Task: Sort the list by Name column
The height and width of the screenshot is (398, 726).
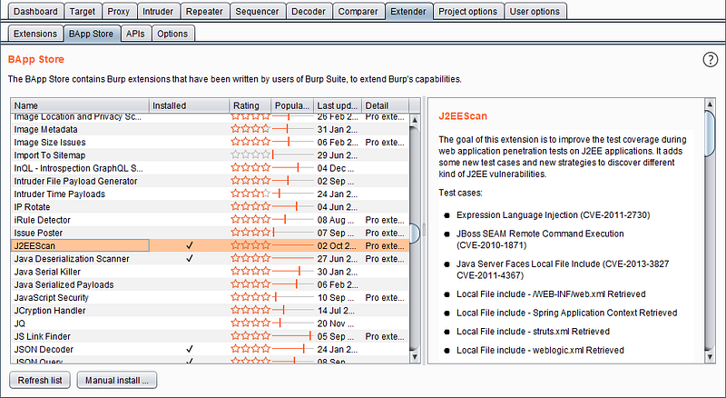Action: 80,105
